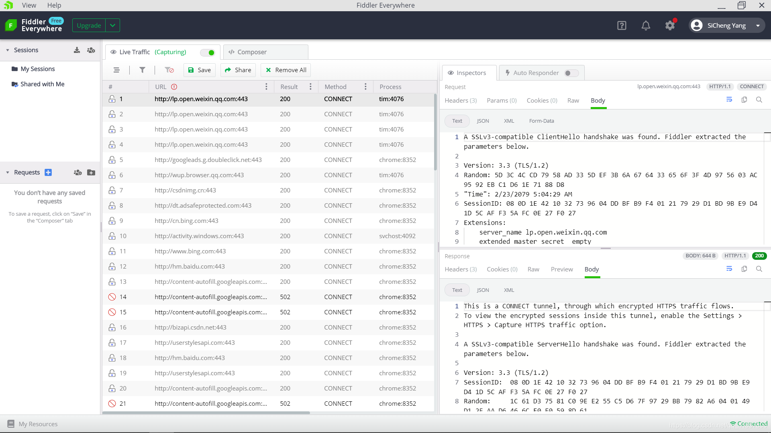Screen dimensions: 771x433
Task: Click the help question mark icon
Action: point(622,26)
